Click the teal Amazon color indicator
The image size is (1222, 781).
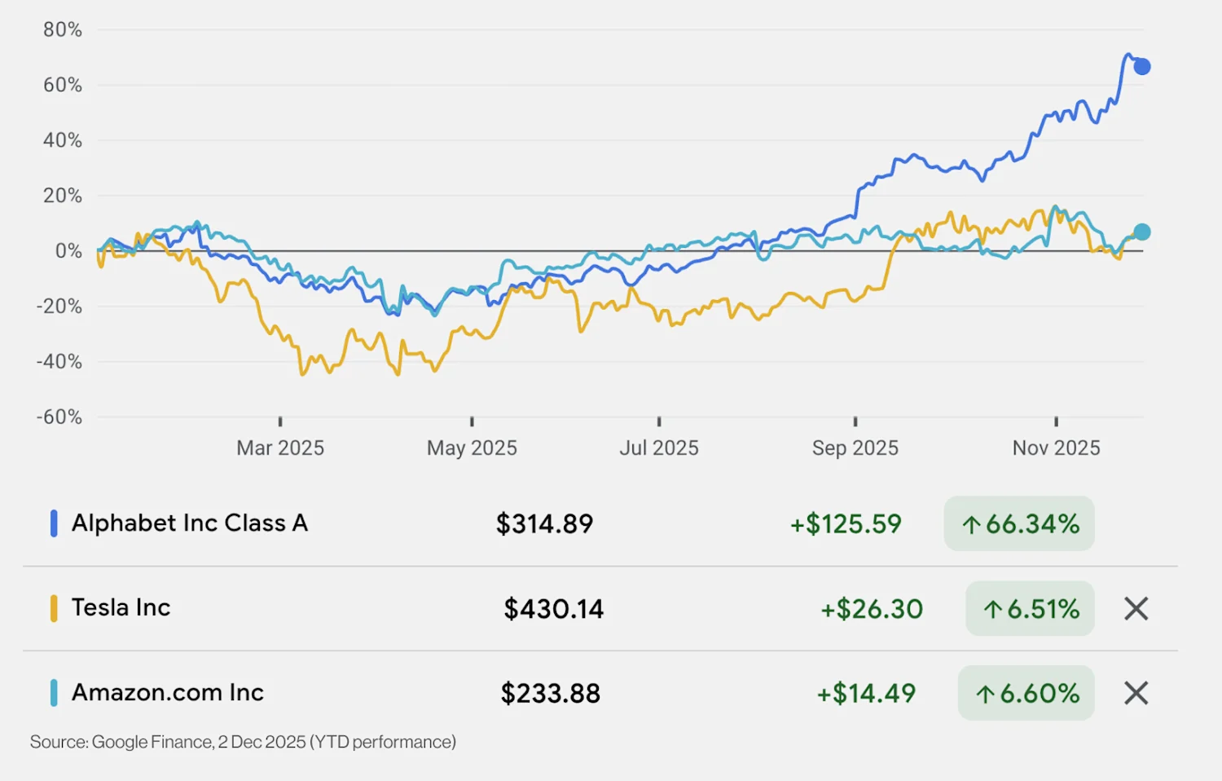tap(54, 693)
